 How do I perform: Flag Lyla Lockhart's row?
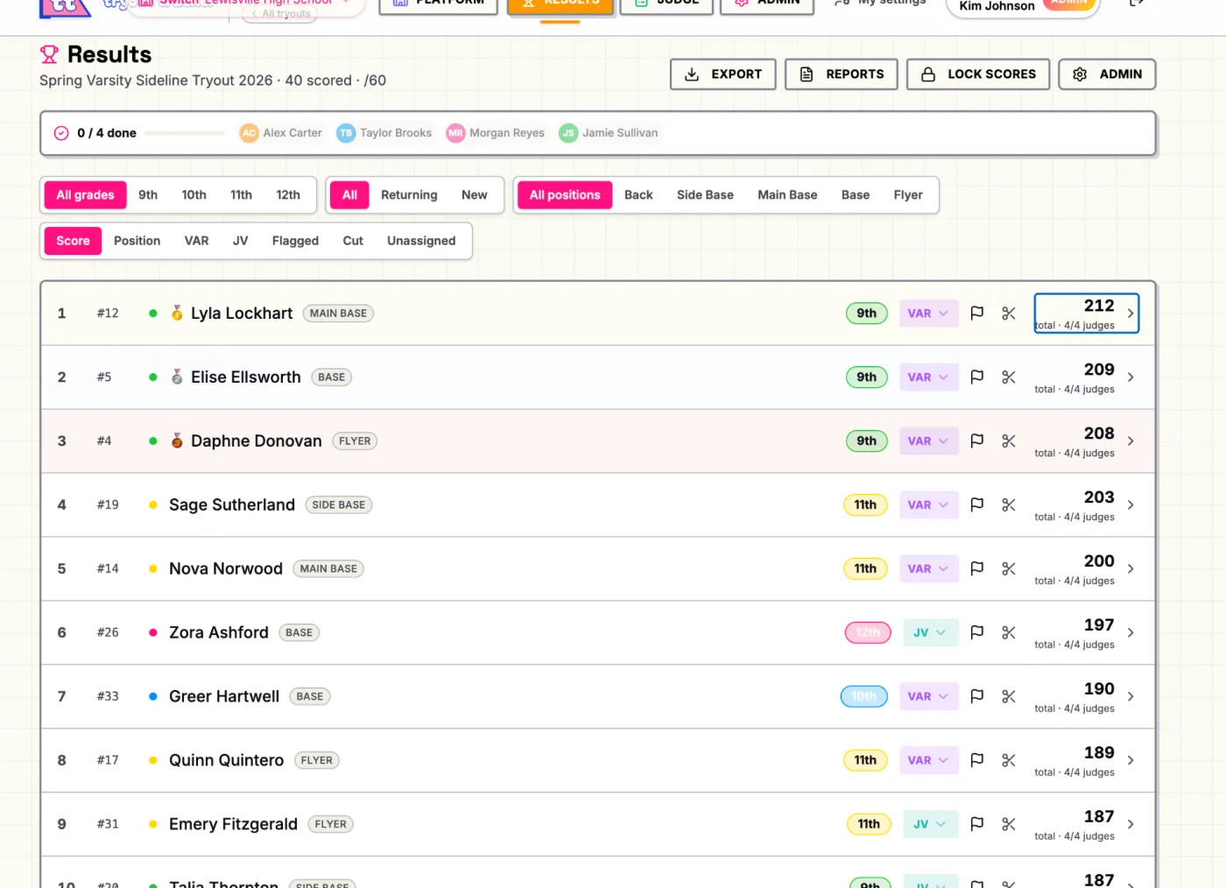(x=977, y=313)
